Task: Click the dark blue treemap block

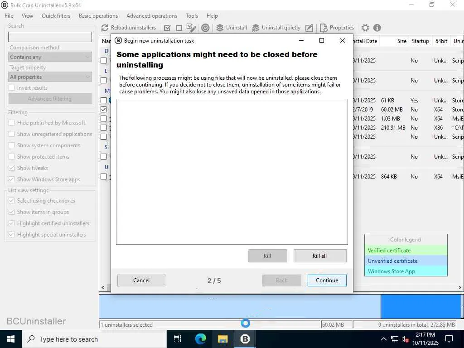Action: click(x=420, y=306)
